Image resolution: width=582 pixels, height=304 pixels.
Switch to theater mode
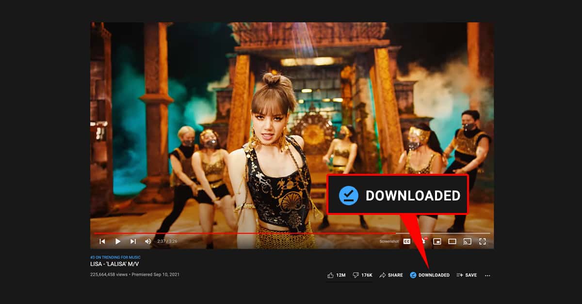pos(452,241)
